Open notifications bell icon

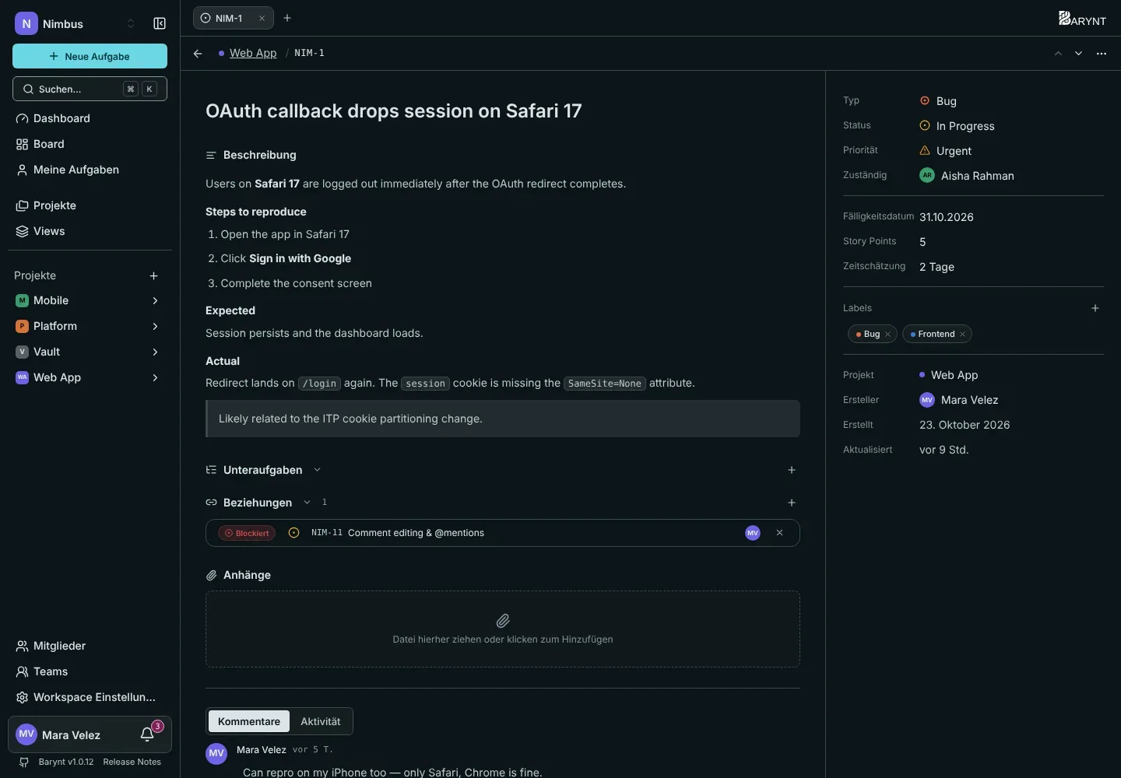pyautogui.click(x=147, y=734)
